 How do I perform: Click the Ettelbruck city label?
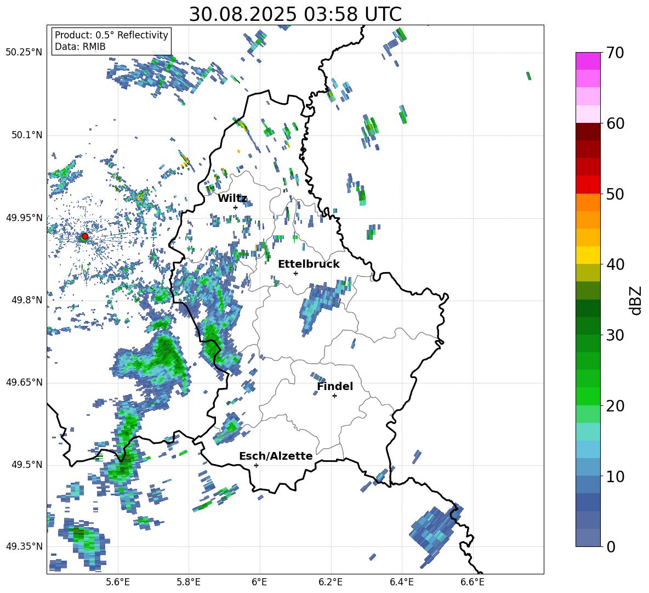tap(309, 264)
